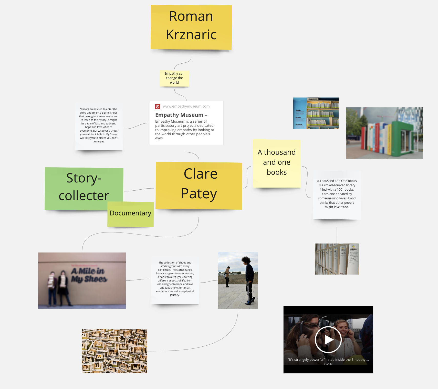Open the hanging book cards photo
The image size is (438, 389).
point(337,259)
